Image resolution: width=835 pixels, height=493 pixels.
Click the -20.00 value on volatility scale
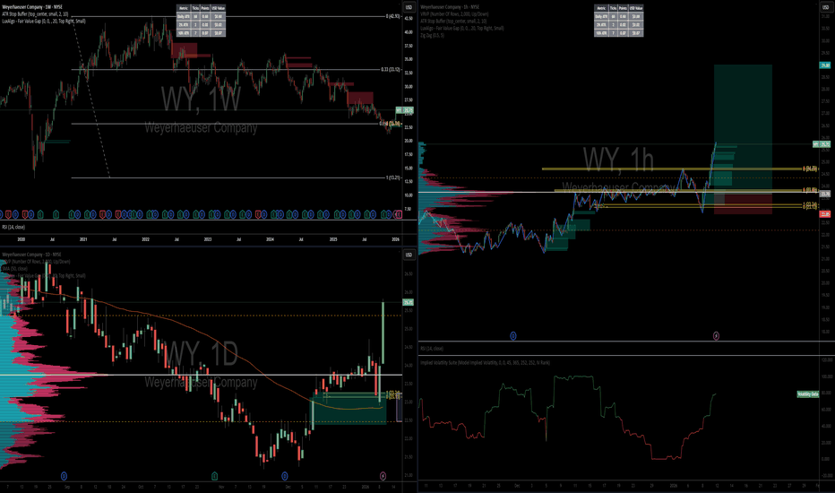click(x=826, y=475)
